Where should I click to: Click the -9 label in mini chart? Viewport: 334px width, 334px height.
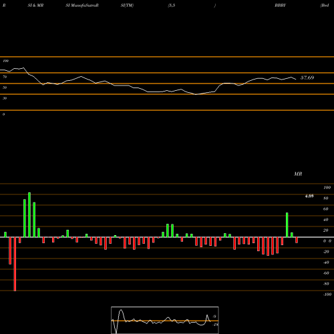coord(214,317)
